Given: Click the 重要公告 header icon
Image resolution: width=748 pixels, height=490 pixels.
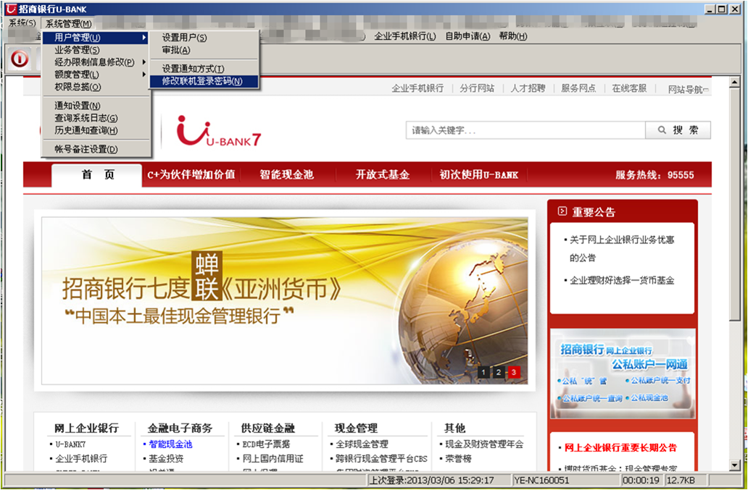Looking at the screenshot, I should click(x=562, y=211).
